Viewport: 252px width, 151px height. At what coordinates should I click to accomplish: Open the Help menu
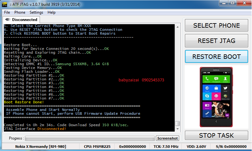tap(51, 12)
